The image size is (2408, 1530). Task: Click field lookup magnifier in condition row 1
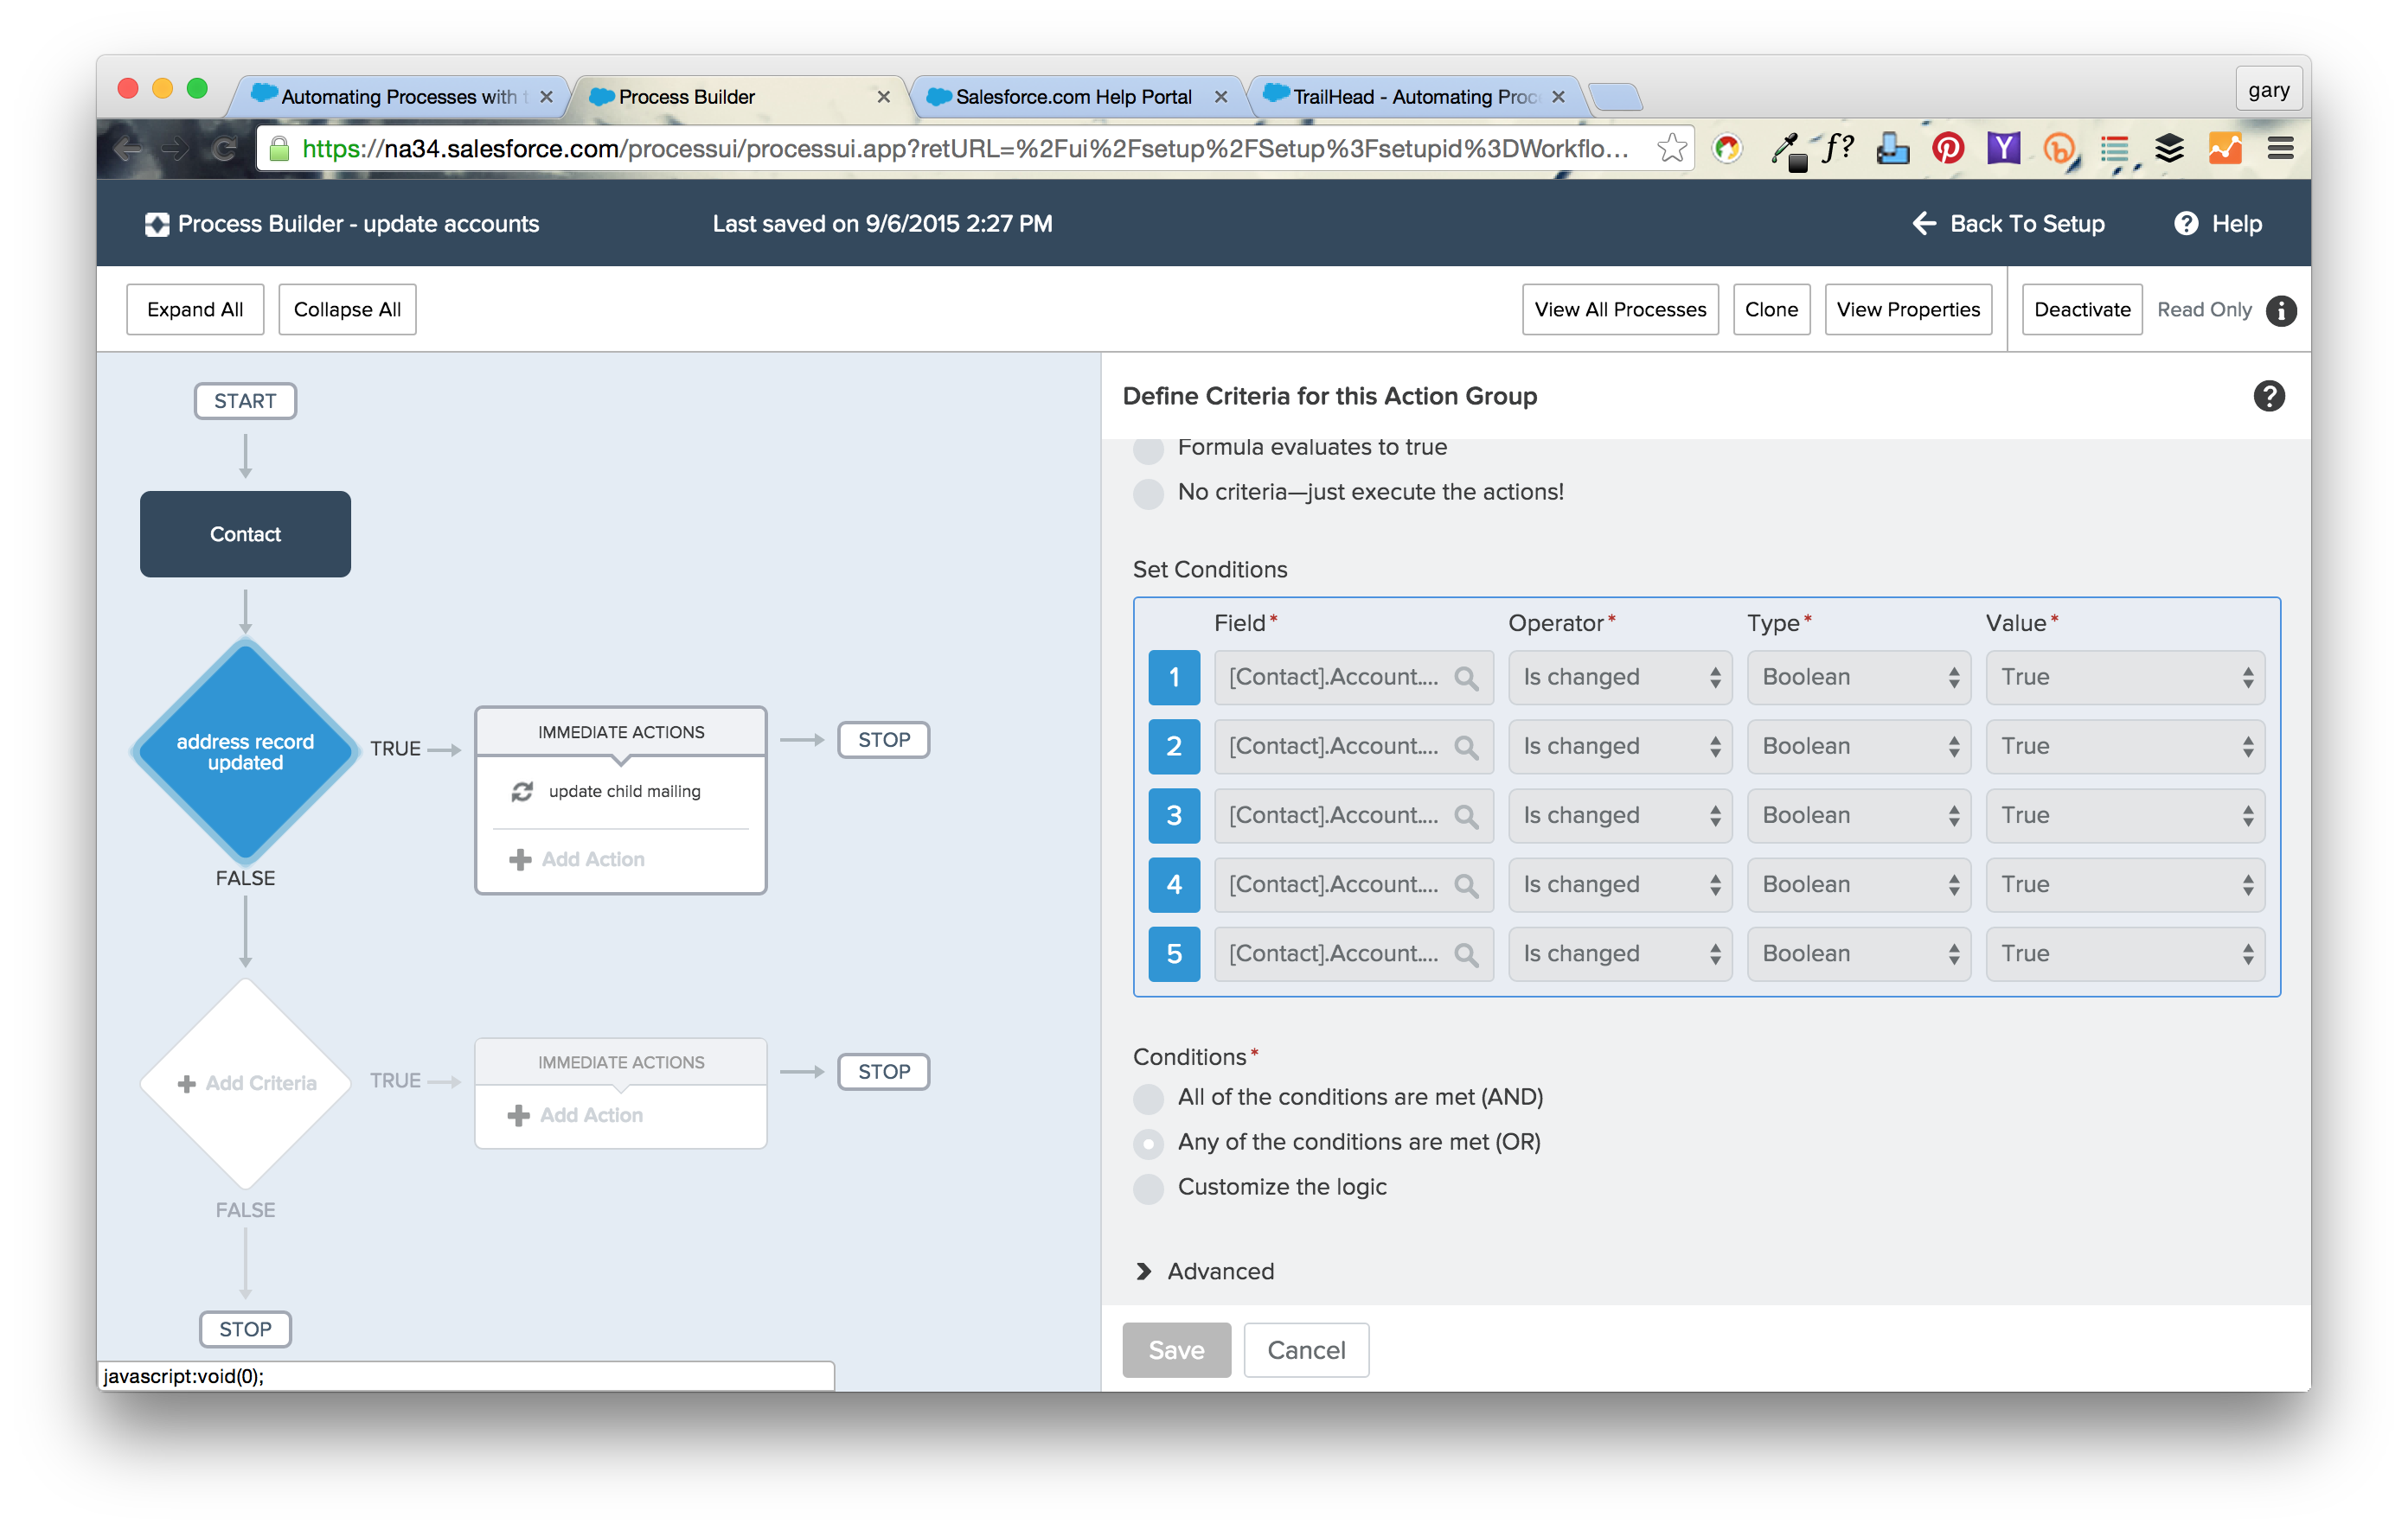click(x=1466, y=678)
